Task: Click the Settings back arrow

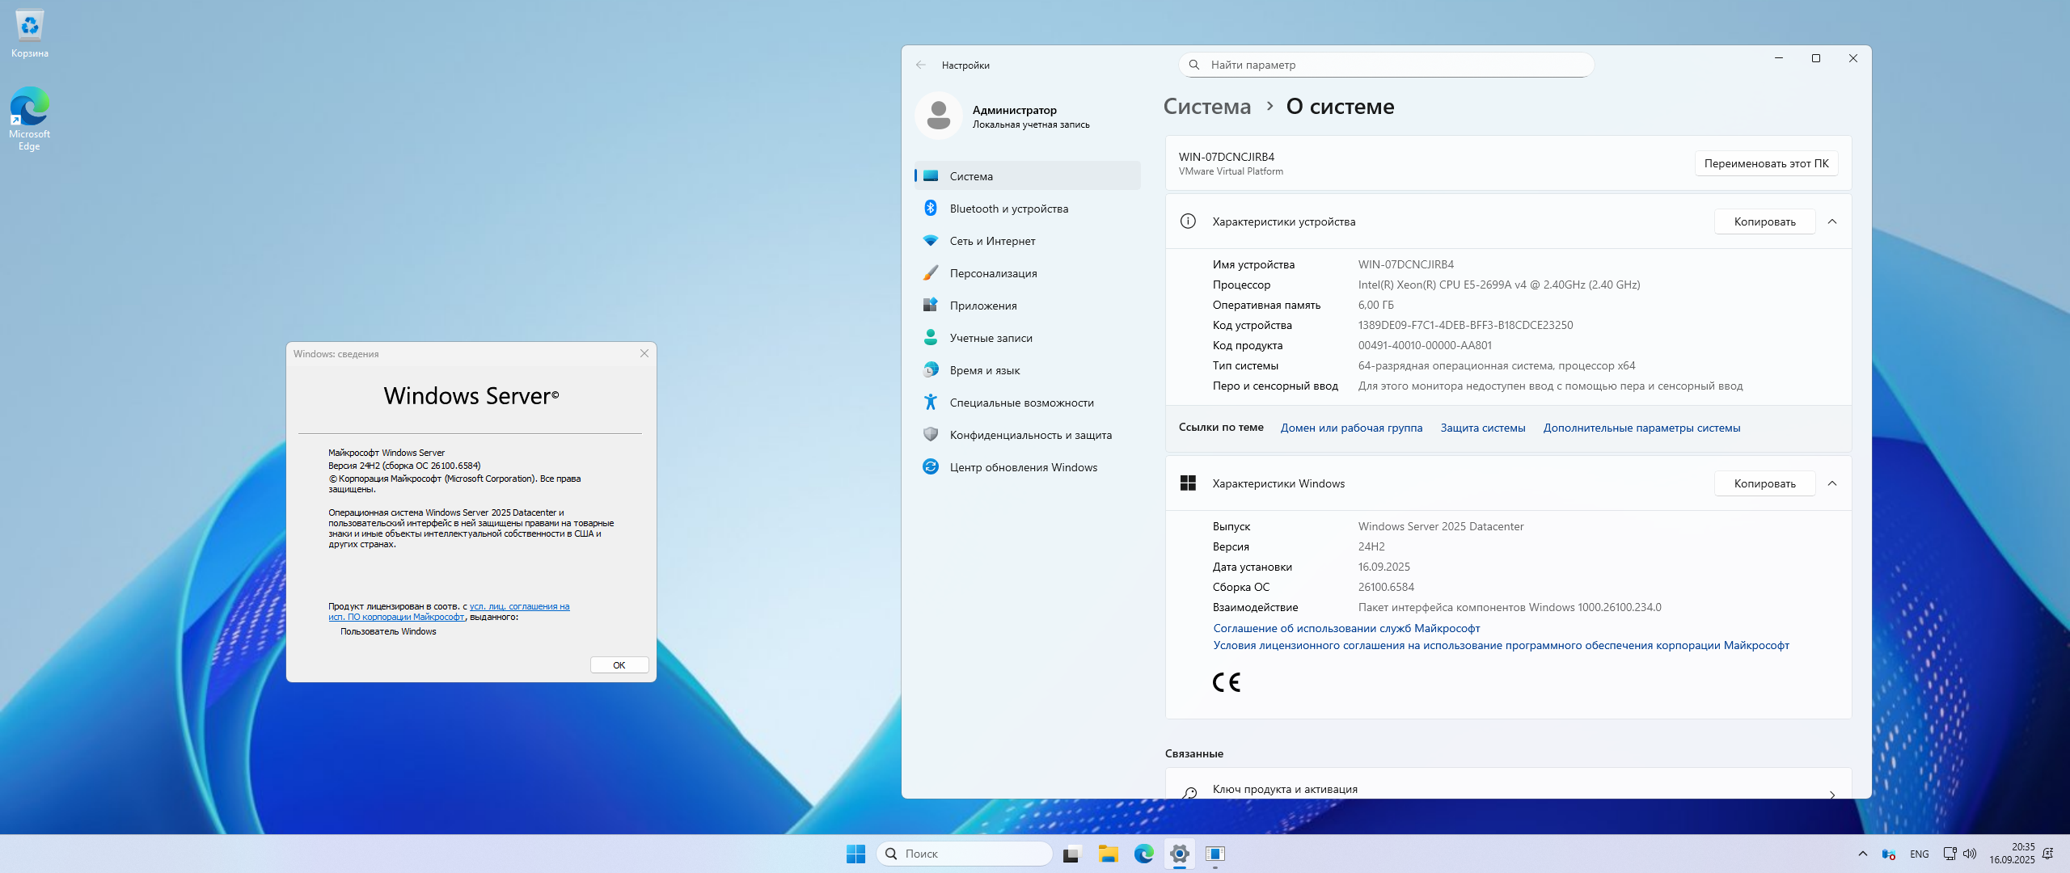Action: (921, 65)
